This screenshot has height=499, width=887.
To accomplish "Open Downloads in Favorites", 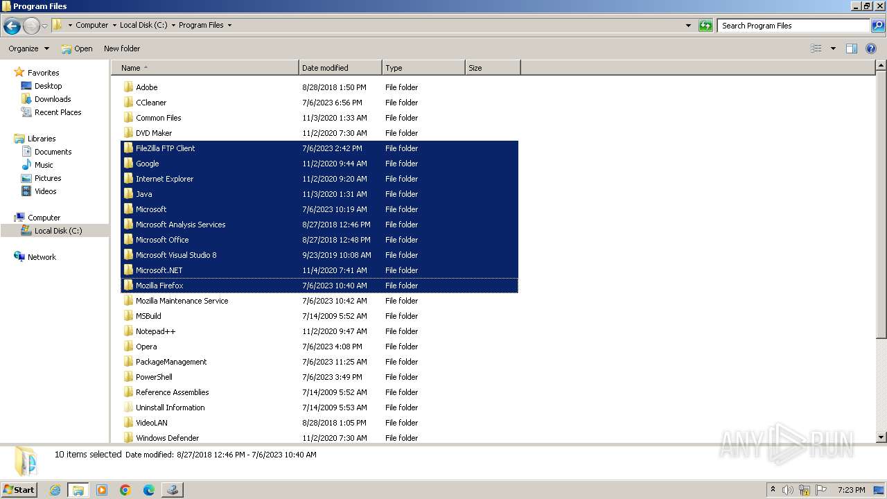I will coord(53,99).
